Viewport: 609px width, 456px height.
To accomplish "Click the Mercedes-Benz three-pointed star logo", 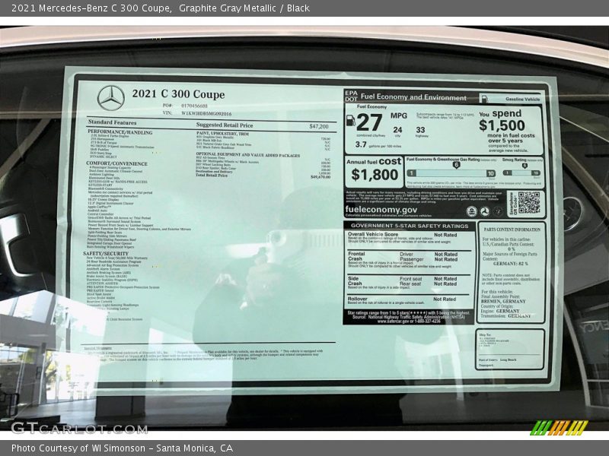I will tap(110, 98).
